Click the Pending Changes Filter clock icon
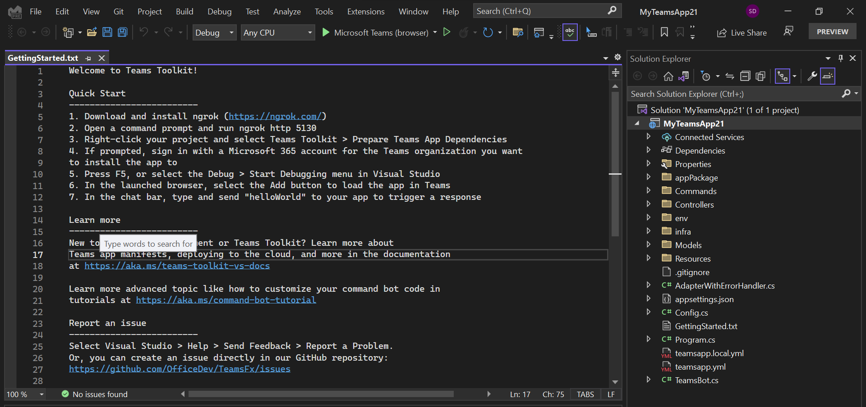 706,77
